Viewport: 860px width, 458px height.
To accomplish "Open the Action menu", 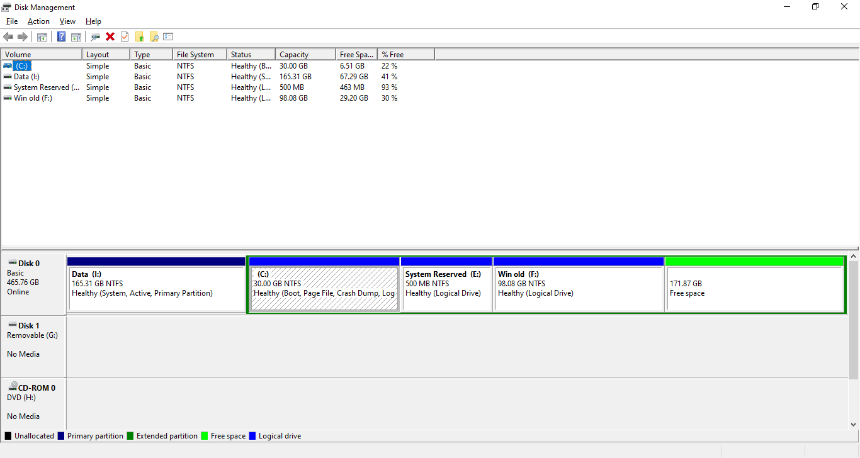I will [38, 21].
